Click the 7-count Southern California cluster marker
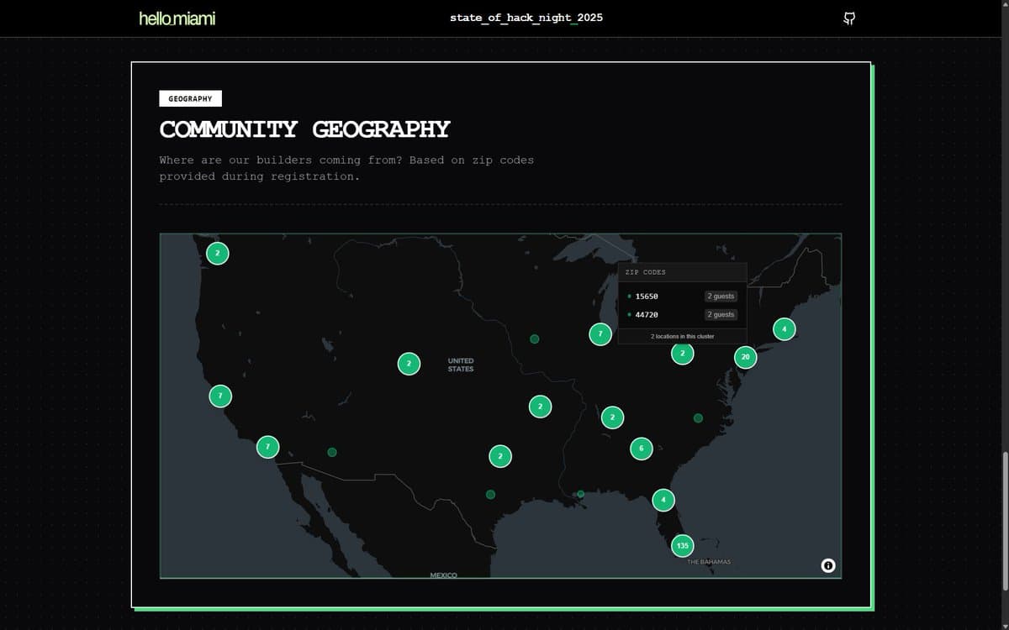The width and height of the screenshot is (1009, 630). (x=268, y=447)
